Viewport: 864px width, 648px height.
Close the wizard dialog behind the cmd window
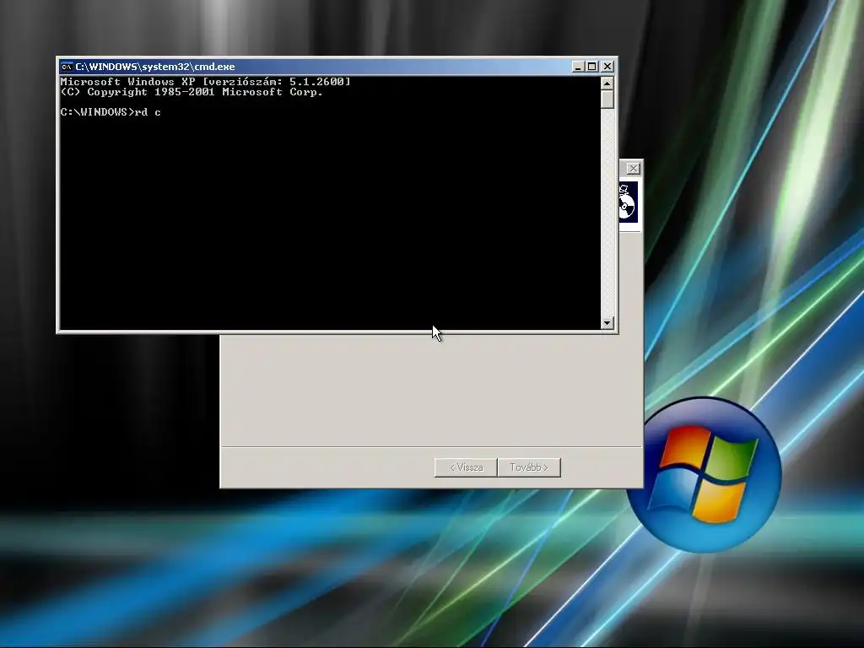coord(633,168)
